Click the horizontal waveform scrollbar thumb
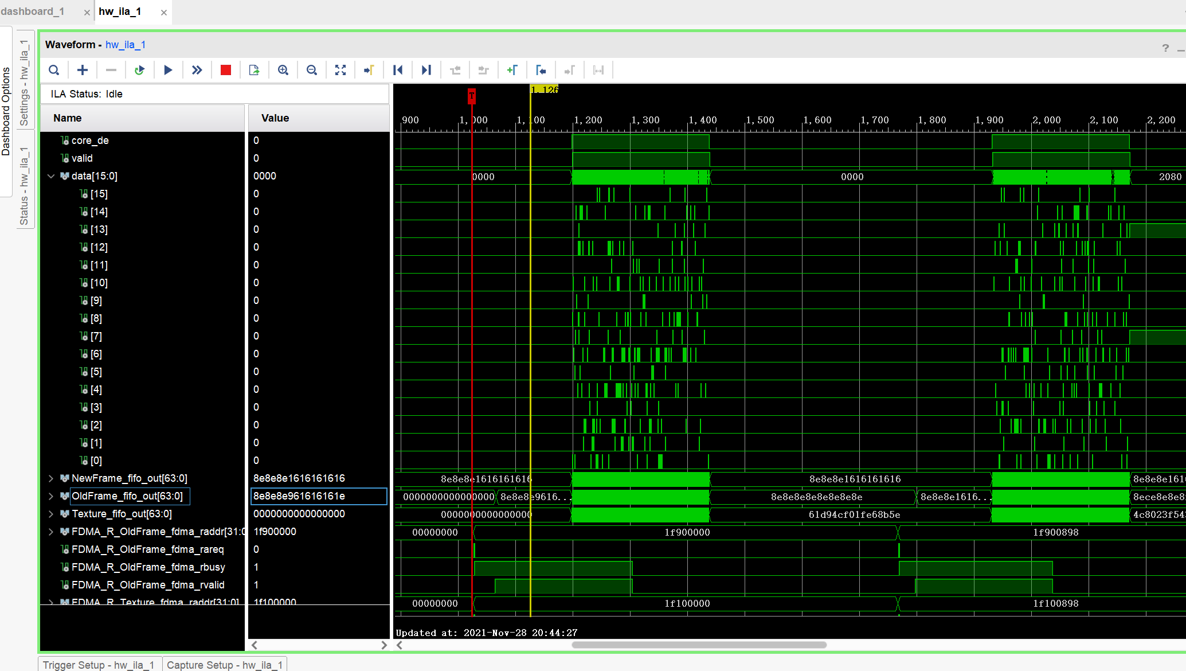Viewport: 1186px width, 671px height. tap(699, 645)
